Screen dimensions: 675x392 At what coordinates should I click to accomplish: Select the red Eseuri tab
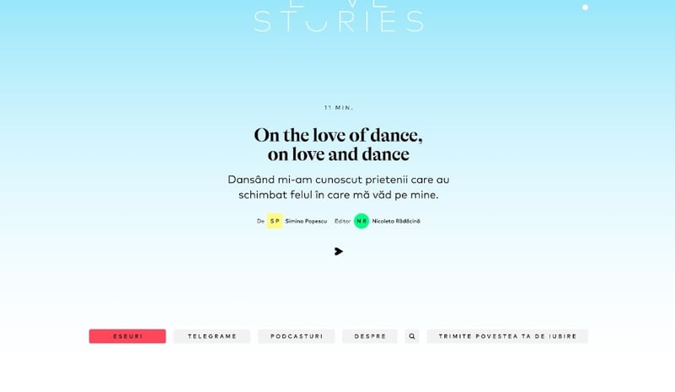coord(127,336)
